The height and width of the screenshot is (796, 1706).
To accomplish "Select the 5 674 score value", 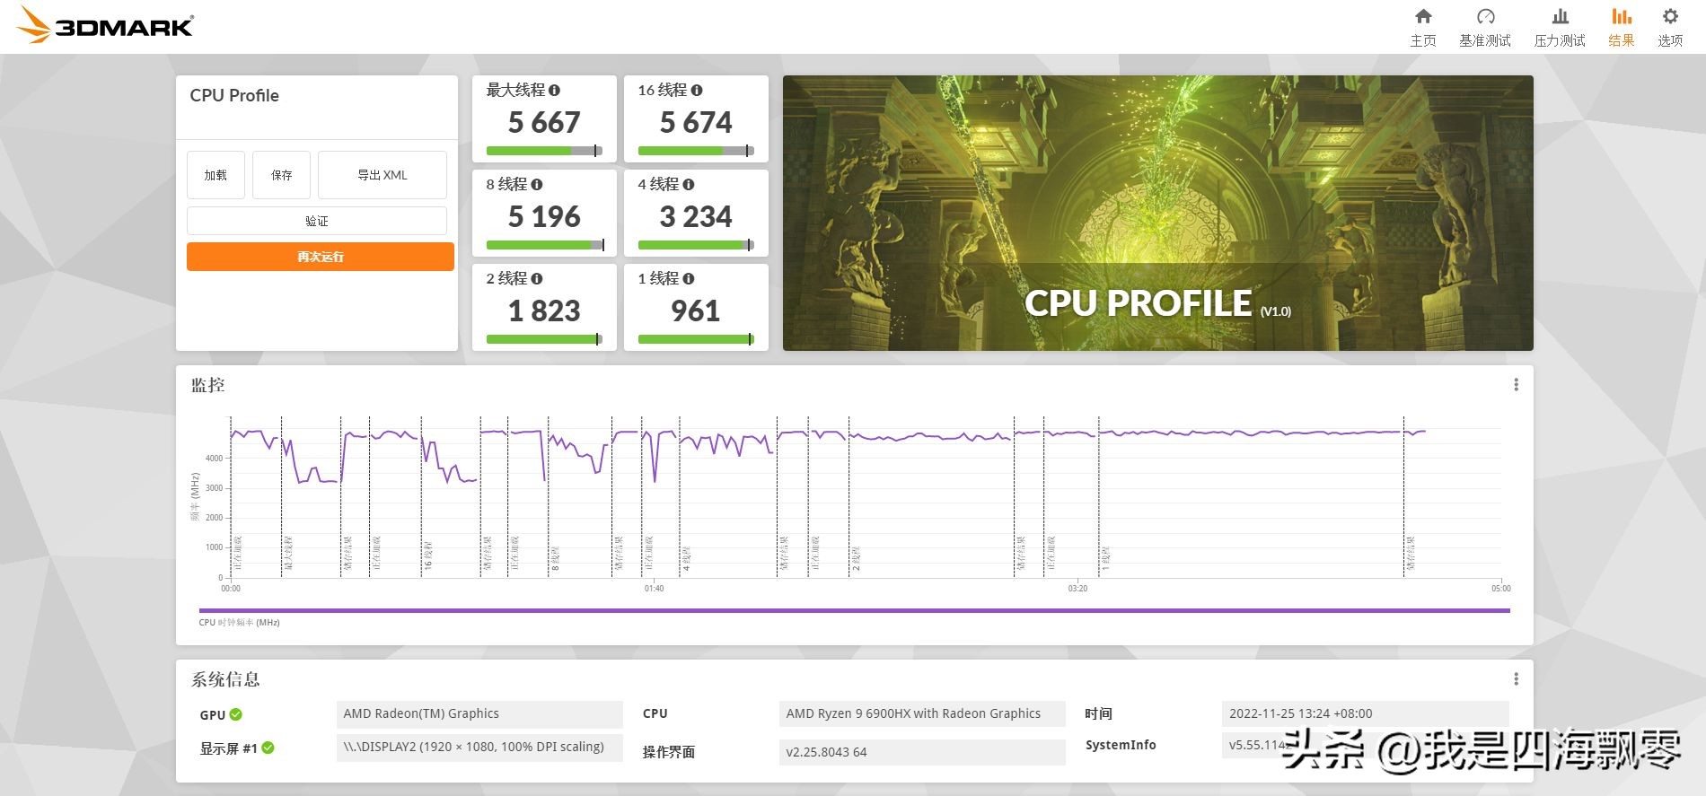I will point(696,122).
